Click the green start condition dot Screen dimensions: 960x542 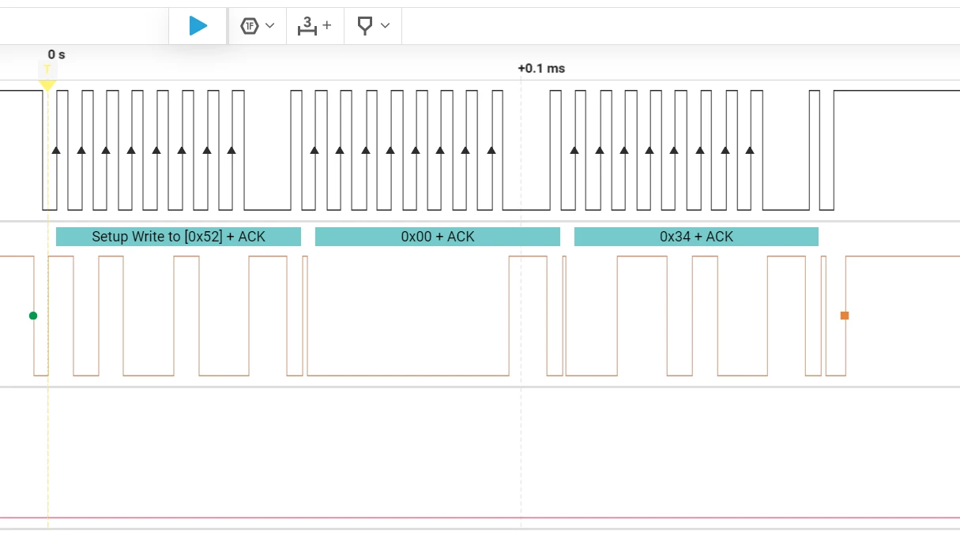(x=33, y=316)
